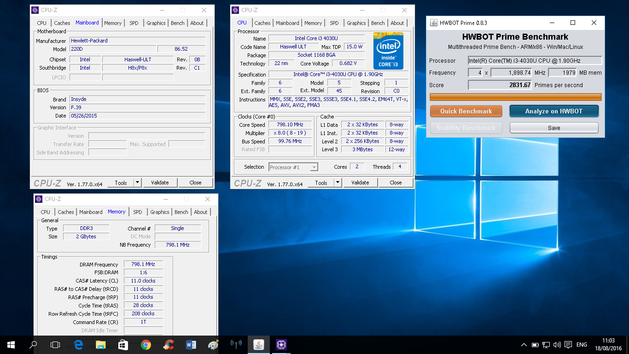Viewport: 629px width, 354px height.
Task: Click the Level 3 cache value 3 MBytes
Action: coord(363,149)
